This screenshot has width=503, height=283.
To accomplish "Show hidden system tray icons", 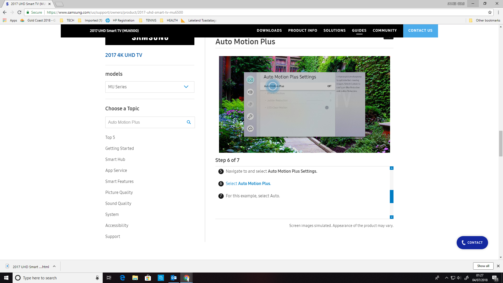I will 446,278.
